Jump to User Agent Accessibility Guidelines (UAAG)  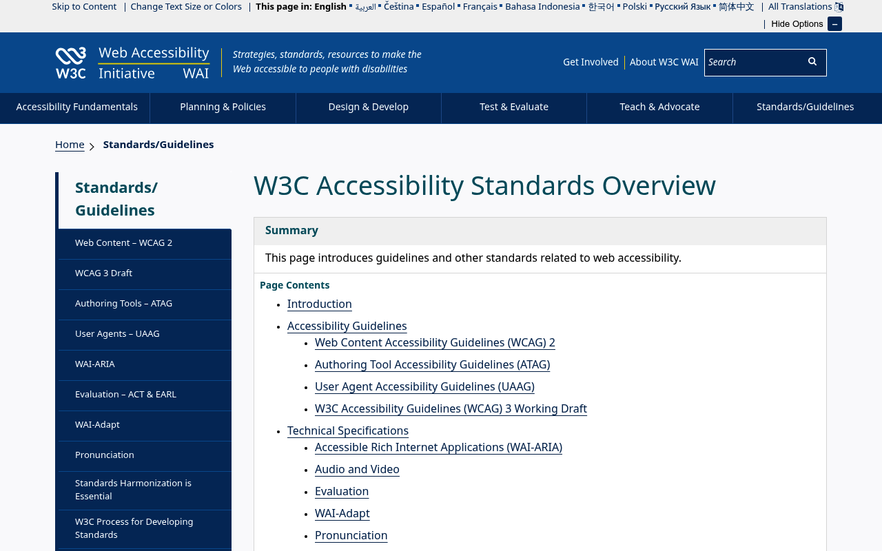424,387
